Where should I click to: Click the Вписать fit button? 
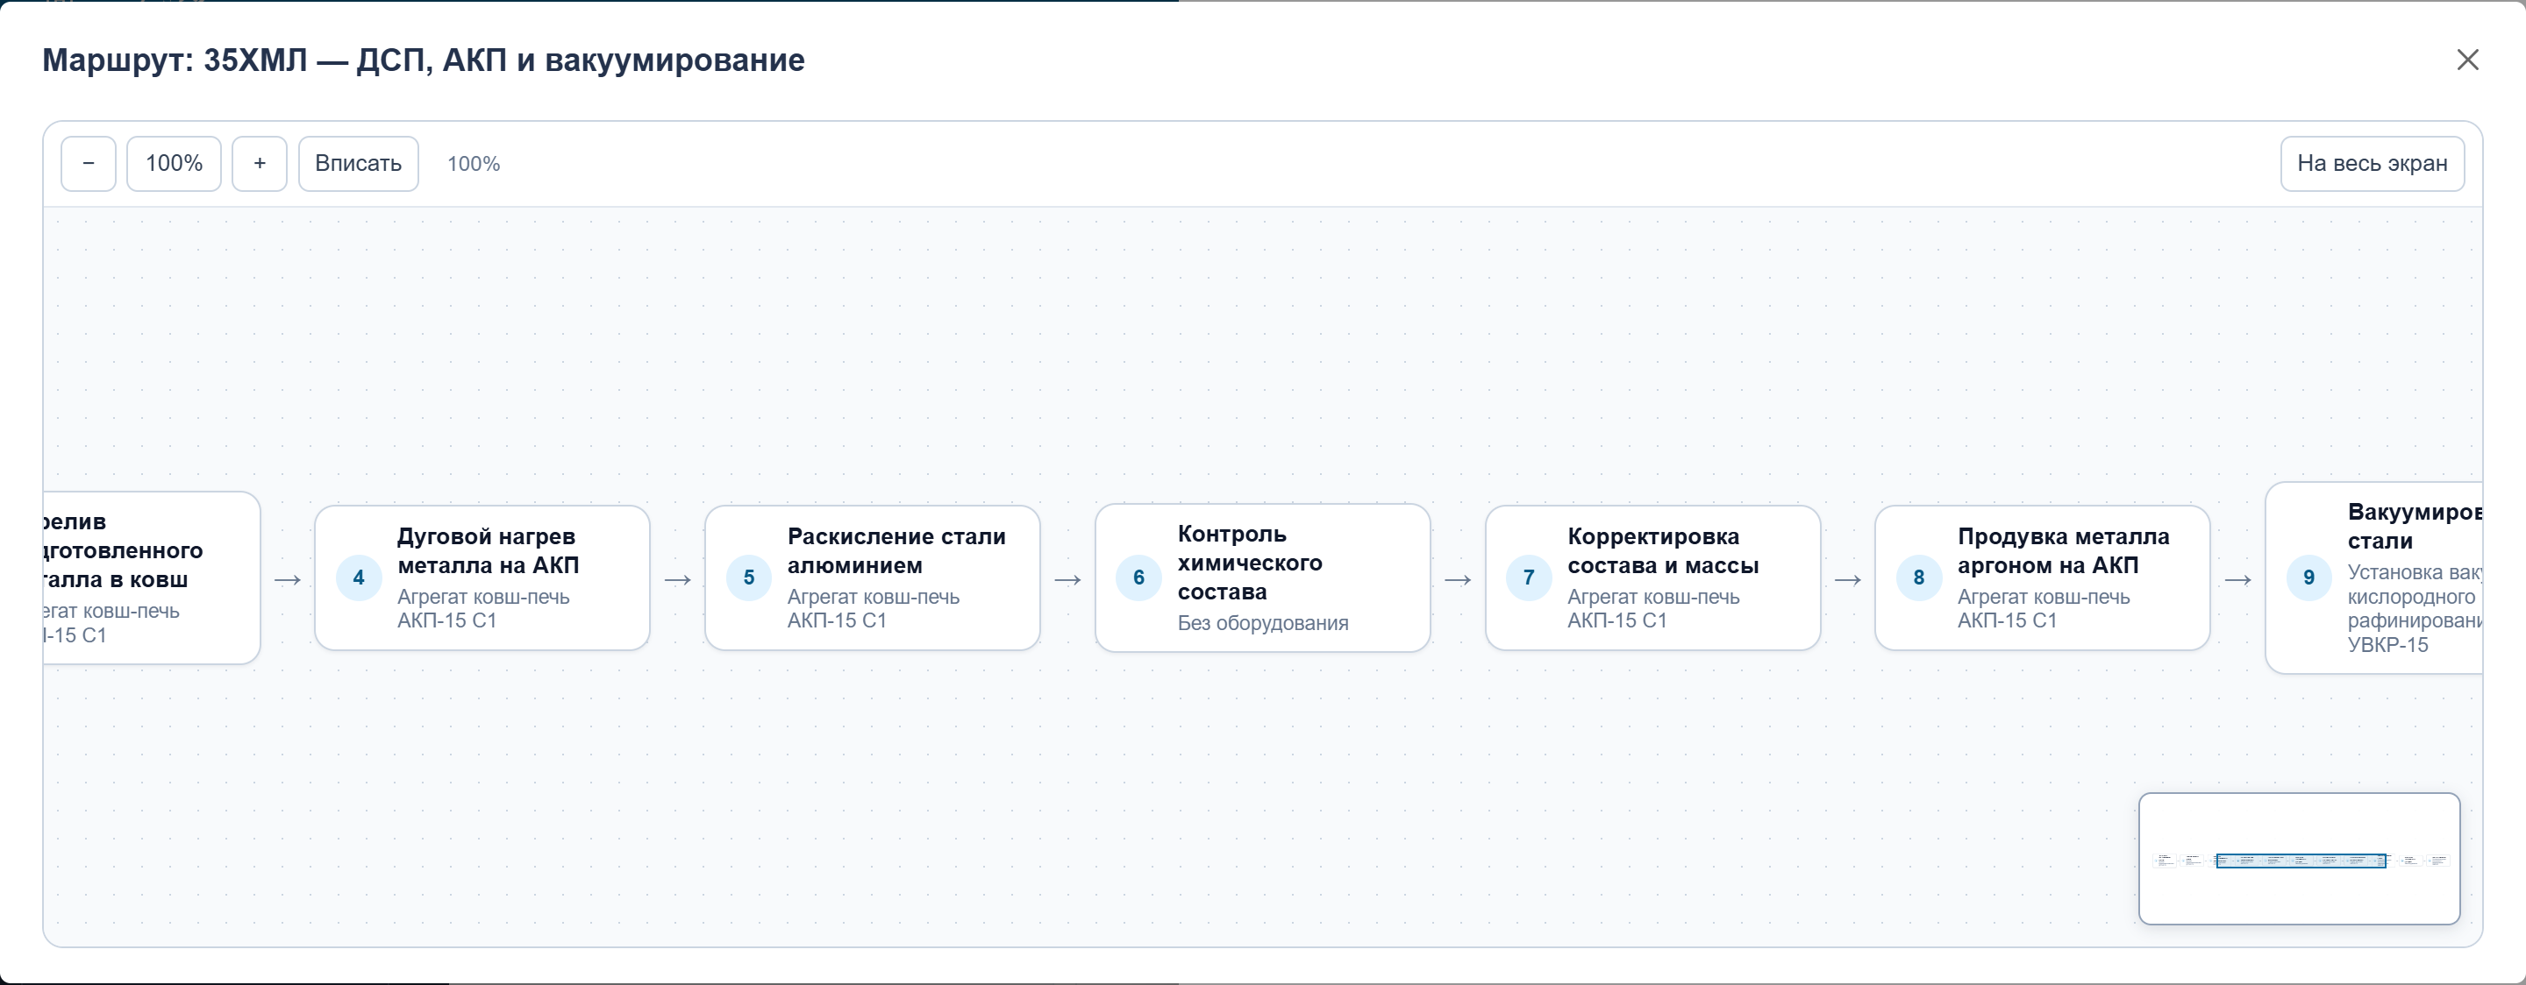(358, 164)
